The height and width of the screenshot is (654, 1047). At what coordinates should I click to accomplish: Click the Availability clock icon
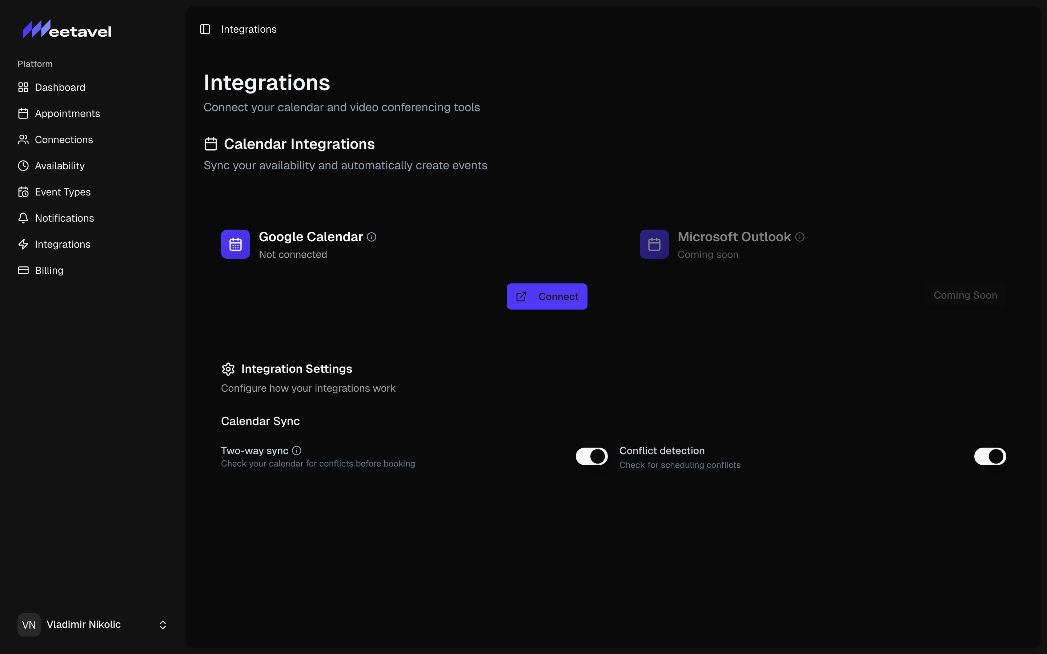tap(23, 166)
